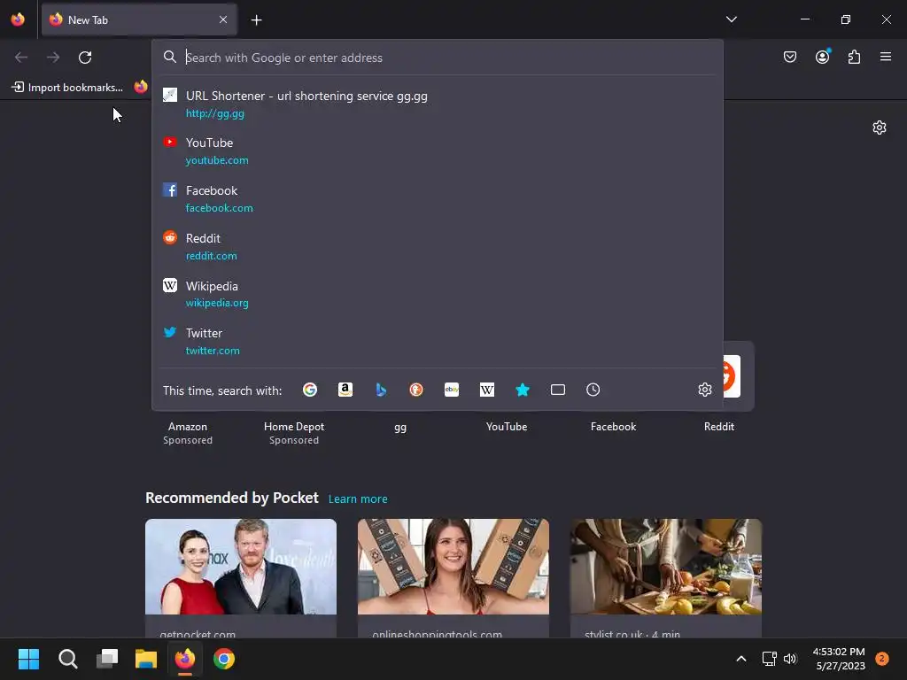Open the Facebook shortcut below the dropdown
This screenshot has height=680, width=907.
613,427
